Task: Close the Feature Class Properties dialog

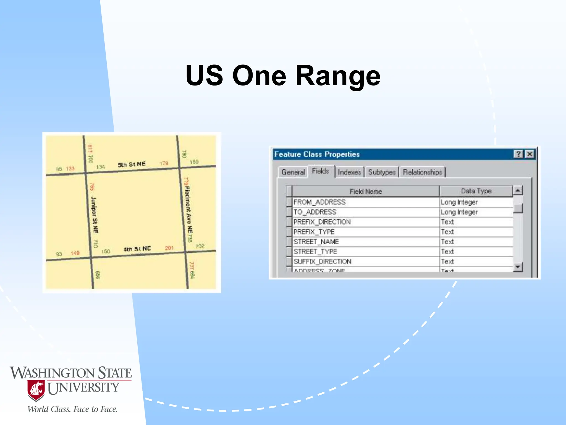Action: click(x=529, y=154)
